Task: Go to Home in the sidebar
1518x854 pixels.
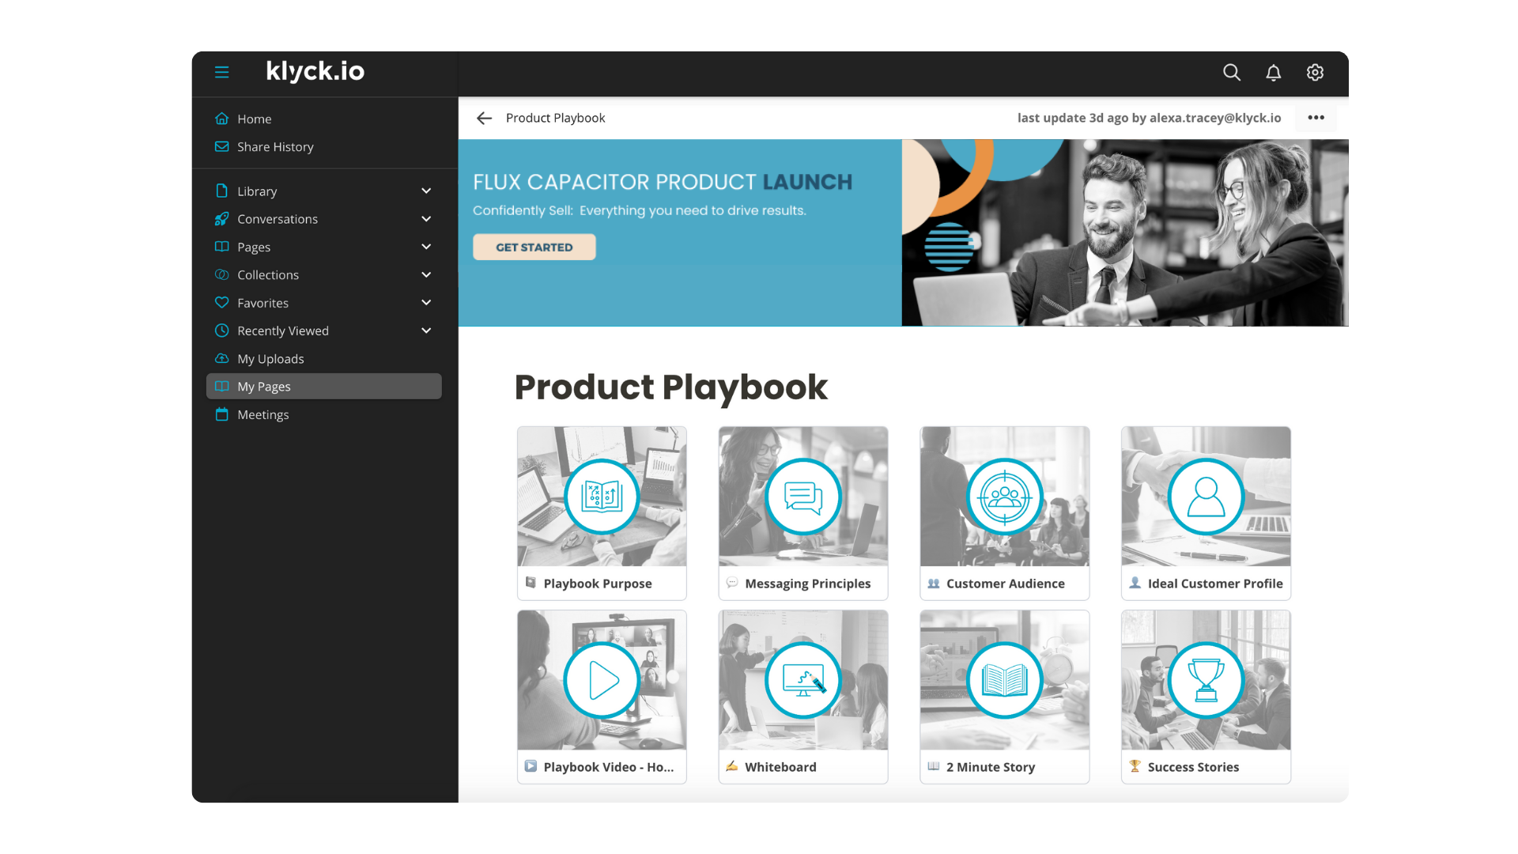Action: [x=254, y=119]
